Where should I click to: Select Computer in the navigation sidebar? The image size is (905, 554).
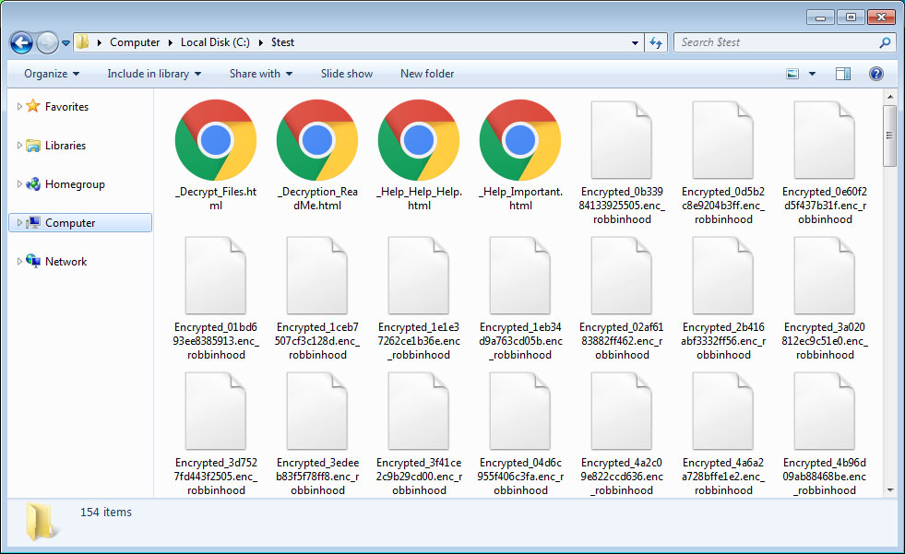[x=72, y=222]
